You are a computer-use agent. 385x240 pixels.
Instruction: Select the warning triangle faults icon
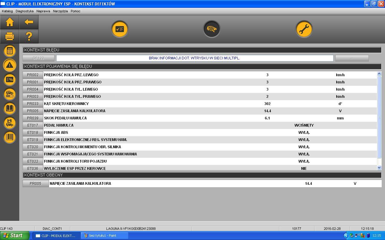[x=10, y=65]
